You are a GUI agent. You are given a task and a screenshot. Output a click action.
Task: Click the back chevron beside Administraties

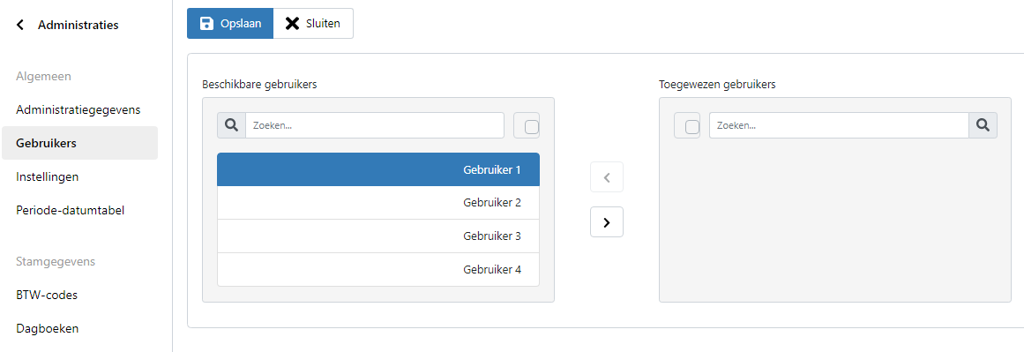[20, 26]
